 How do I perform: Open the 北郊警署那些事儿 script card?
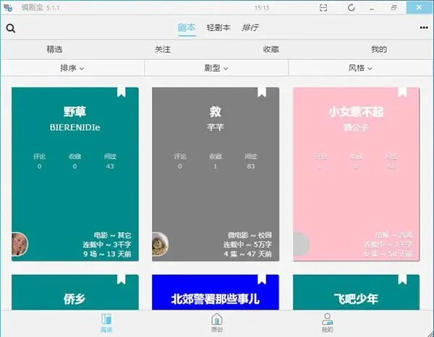[x=216, y=292]
